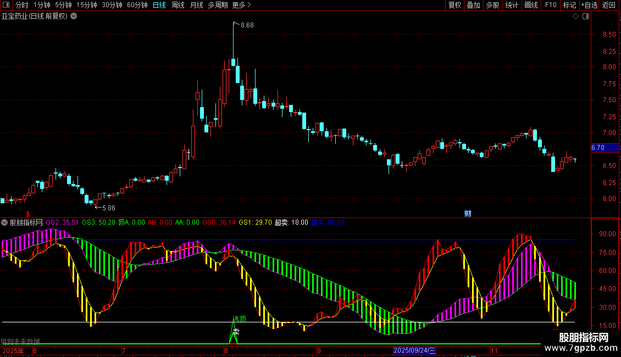The width and height of the screenshot is (621, 357).
Task: Toggle the right side panel icon
Action: click(x=586, y=16)
